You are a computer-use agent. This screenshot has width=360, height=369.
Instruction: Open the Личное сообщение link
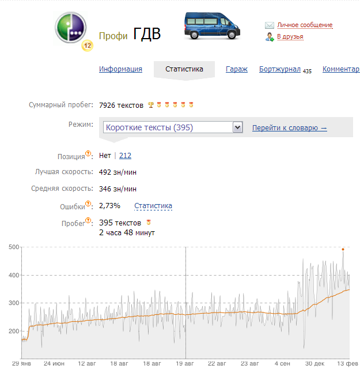(x=305, y=25)
